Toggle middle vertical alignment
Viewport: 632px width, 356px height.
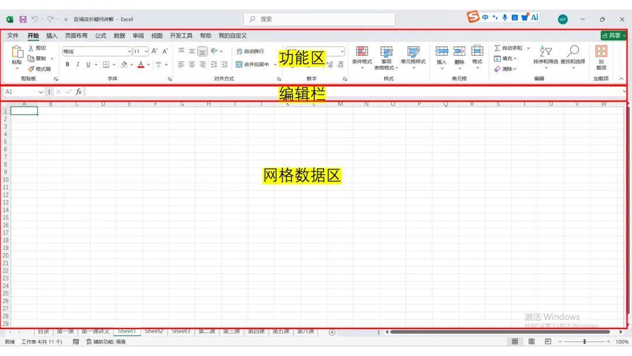(192, 51)
